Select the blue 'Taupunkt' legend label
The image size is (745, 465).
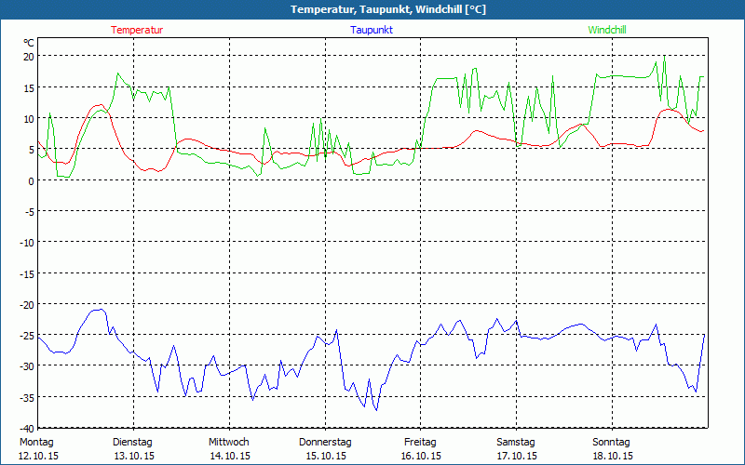tap(372, 30)
